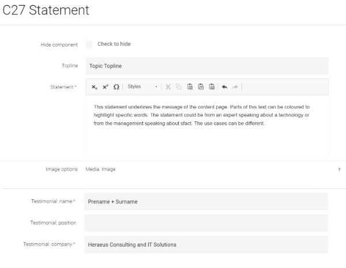Click the Paste as plain text icon
This screenshot has height=268, width=346.
tap(201, 86)
